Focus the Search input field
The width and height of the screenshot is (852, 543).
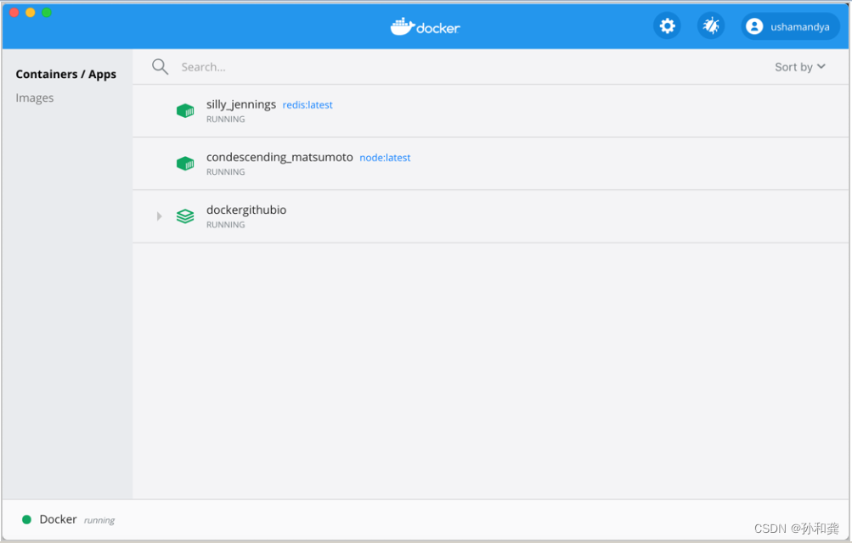(x=203, y=67)
